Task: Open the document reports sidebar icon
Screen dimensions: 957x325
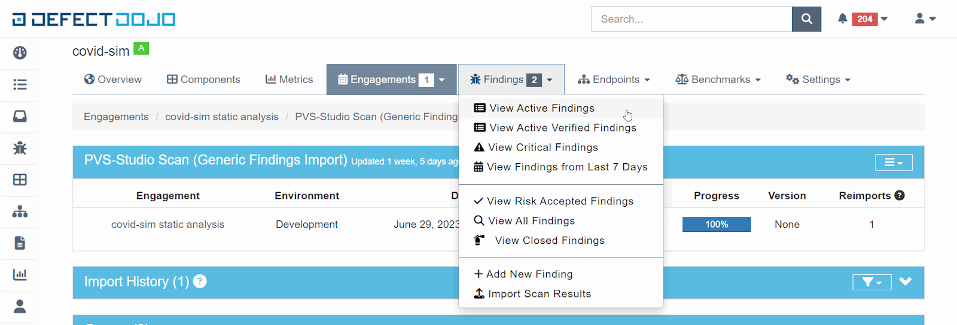Action: pos(20,243)
